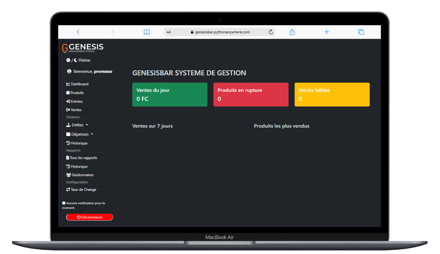440x254 pixels.
Task: Expand the Dépenses dropdown menu
Action: (80, 134)
